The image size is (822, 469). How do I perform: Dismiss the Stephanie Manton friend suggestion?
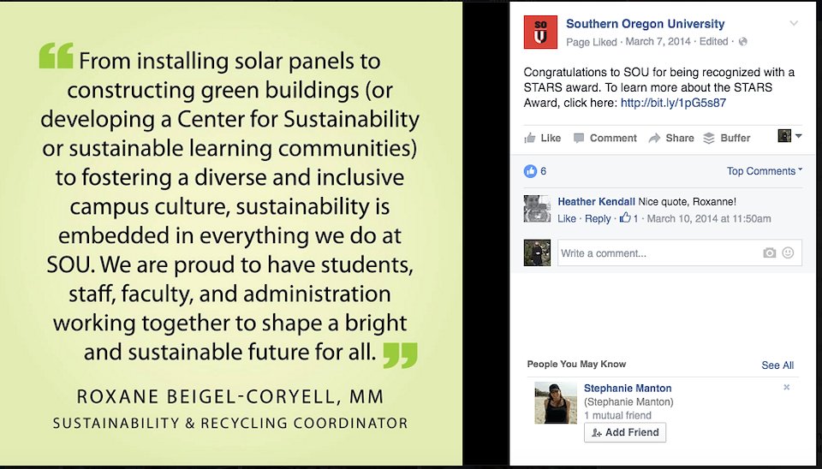pyautogui.click(x=786, y=387)
